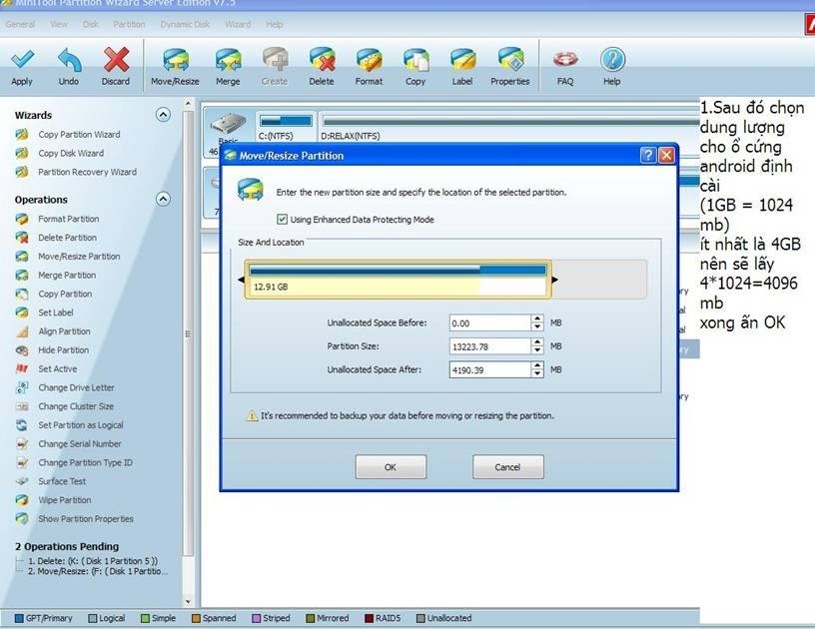Open the Help question mark icon

[x=612, y=60]
